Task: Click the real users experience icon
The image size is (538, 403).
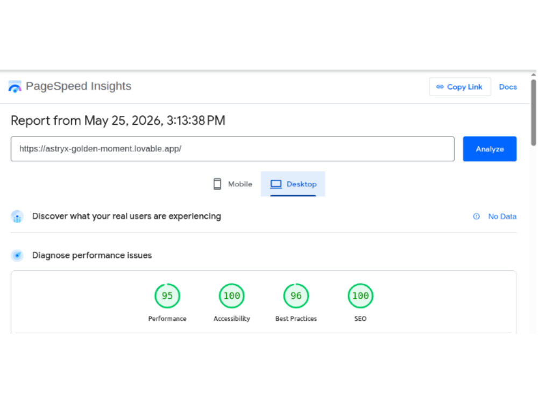Action: pyautogui.click(x=17, y=217)
